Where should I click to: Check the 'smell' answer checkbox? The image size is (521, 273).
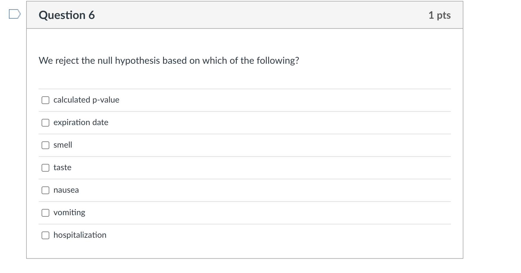(45, 145)
